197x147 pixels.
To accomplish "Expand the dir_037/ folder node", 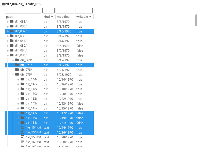I will 8,31.
